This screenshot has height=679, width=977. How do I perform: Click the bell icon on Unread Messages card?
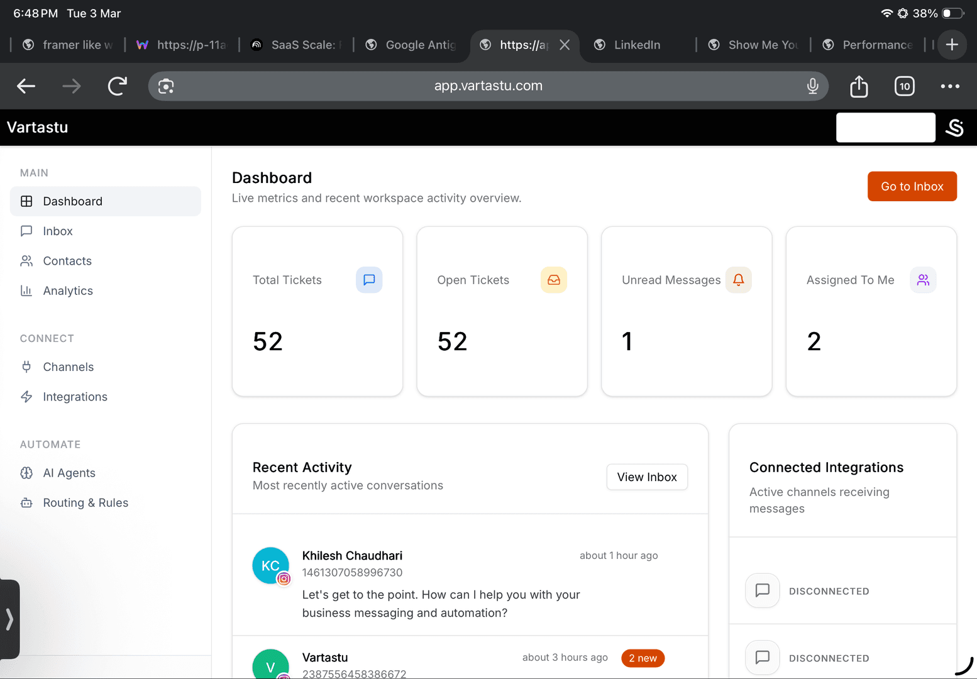click(x=738, y=280)
